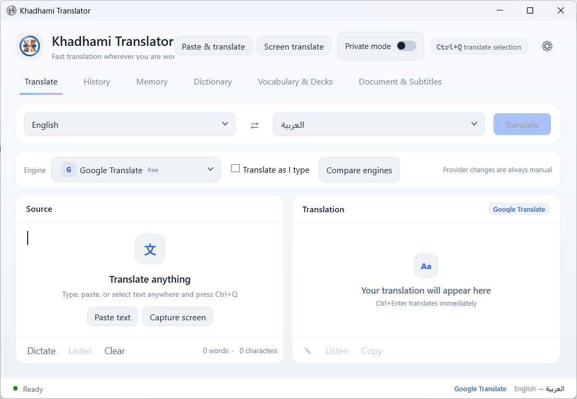Click the Screen translate button
The image size is (577, 399).
293,46
